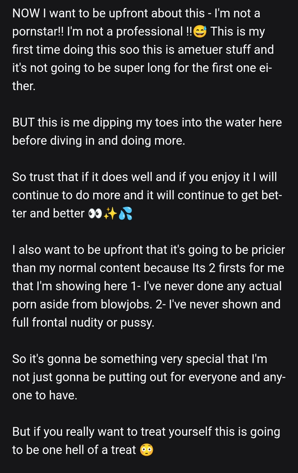This screenshot has height=473, width=298.
Task: Tap the eyes emoji
Action: pyautogui.click(x=95, y=213)
